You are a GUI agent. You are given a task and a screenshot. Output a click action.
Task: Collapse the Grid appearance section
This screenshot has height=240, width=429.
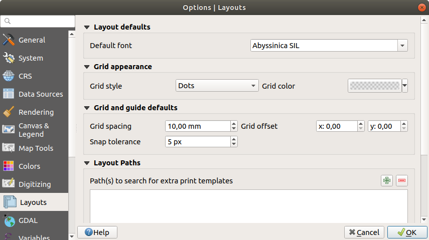[87, 67]
